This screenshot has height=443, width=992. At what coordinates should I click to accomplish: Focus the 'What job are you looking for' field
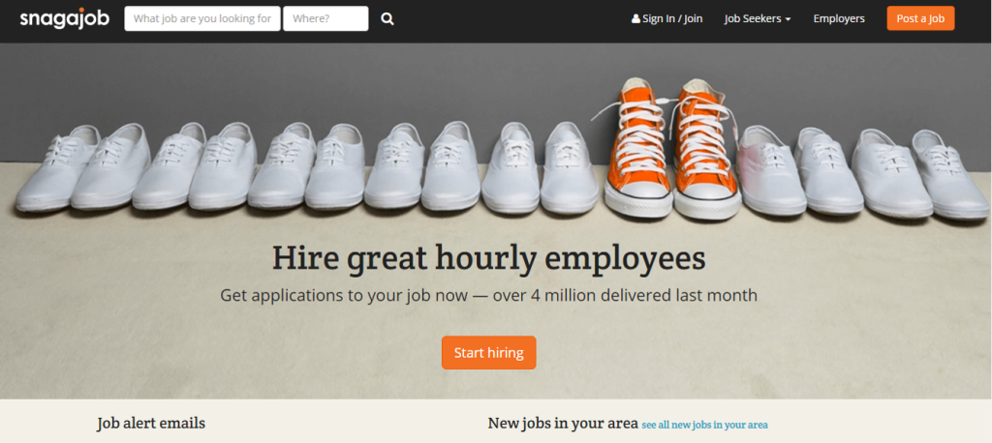(202, 18)
